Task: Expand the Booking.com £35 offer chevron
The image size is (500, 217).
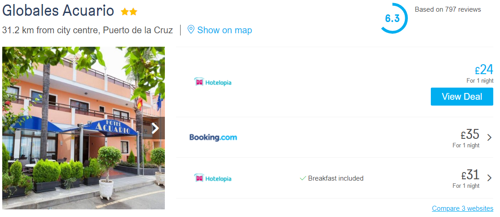Action: tap(490, 137)
